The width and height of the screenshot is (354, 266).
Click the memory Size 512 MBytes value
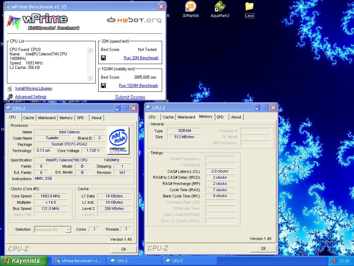point(185,137)
